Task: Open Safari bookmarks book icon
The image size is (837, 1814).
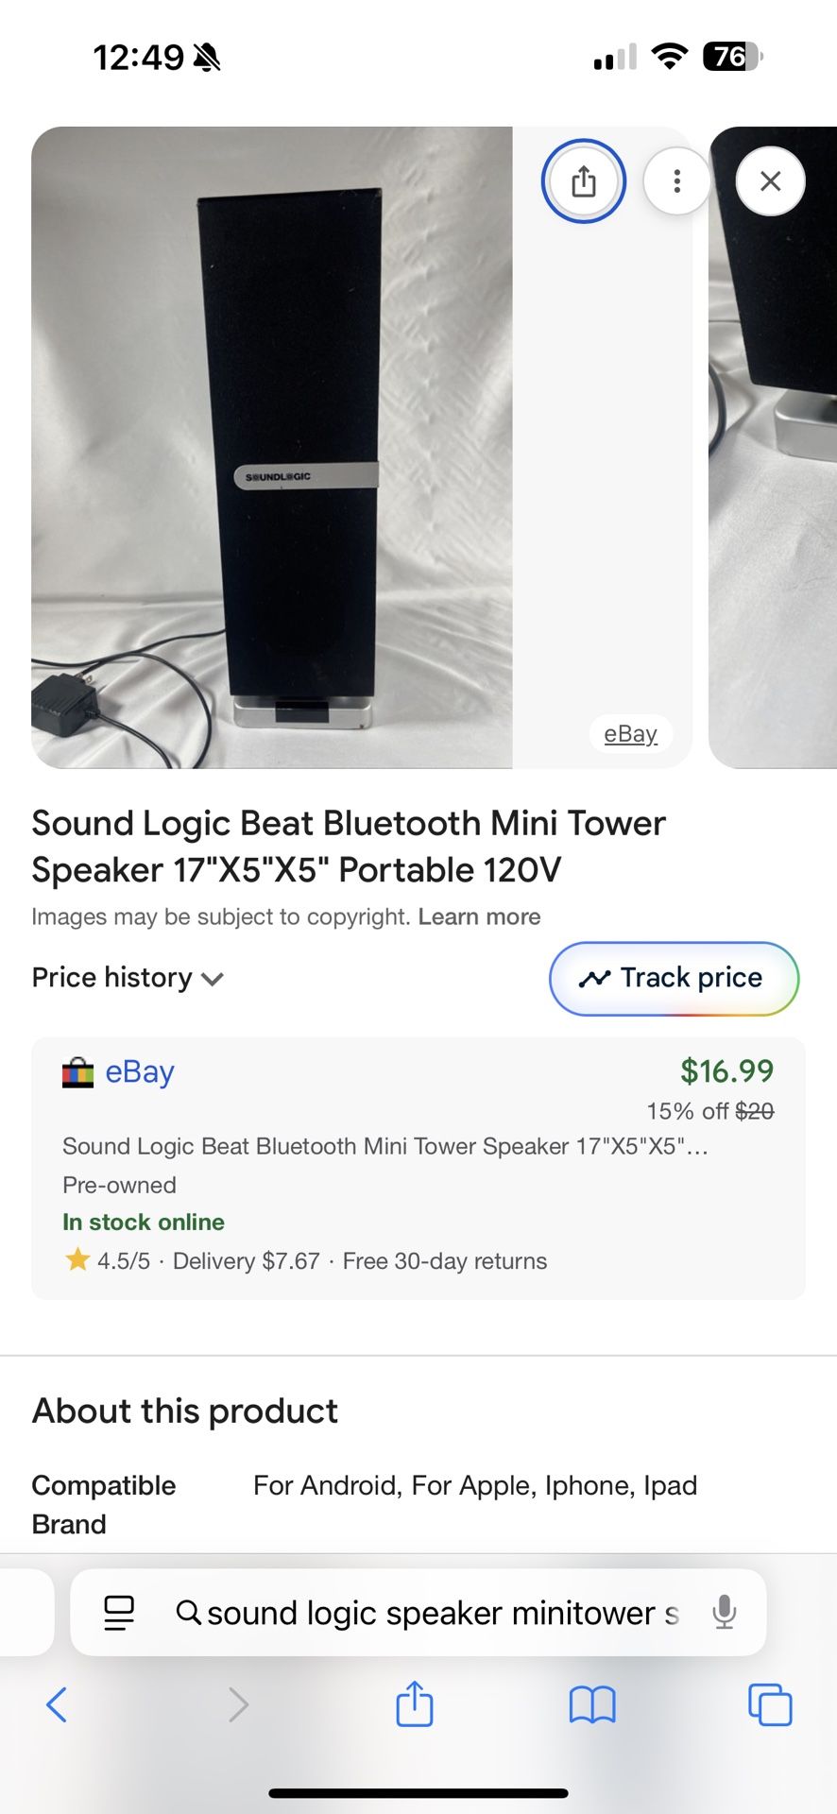Action: click(592, 1704)
